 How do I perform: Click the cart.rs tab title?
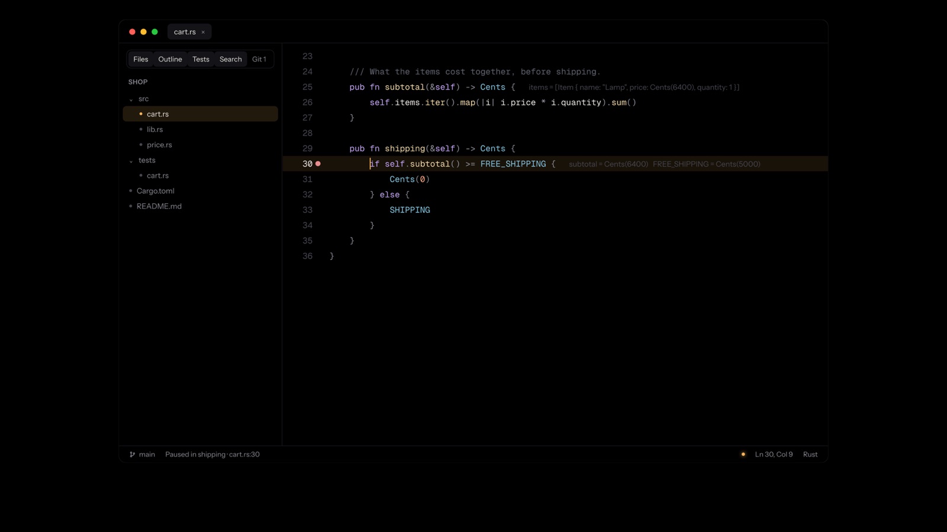point(185,32)
